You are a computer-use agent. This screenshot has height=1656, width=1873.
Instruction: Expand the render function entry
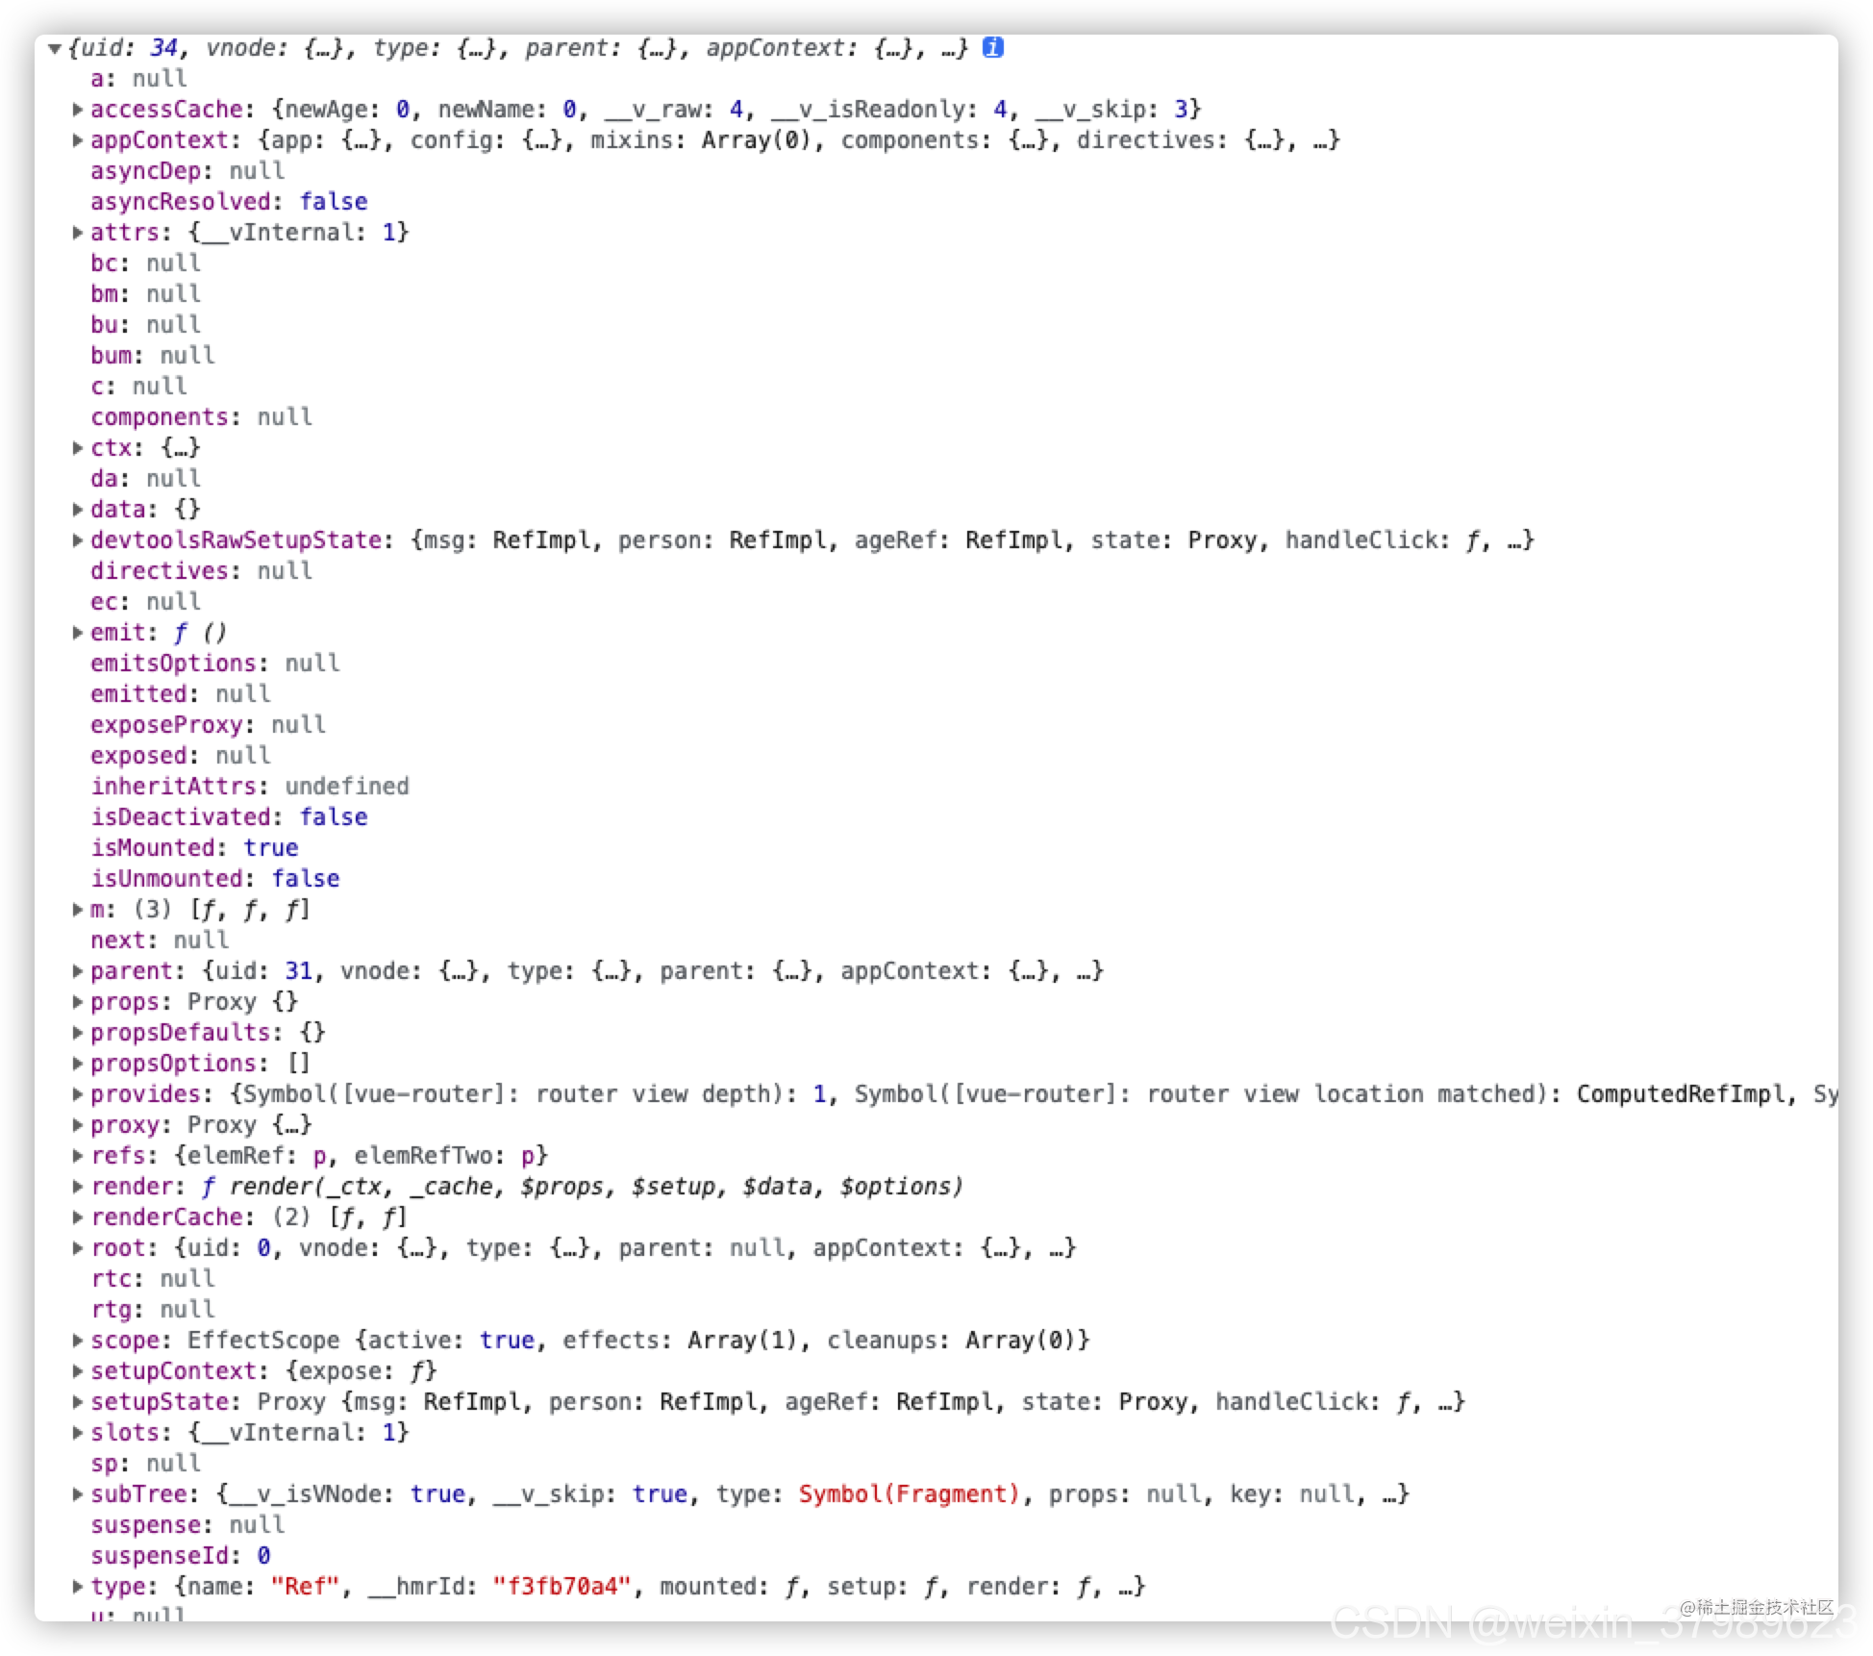pyautogui.click(x=79, y=1186)
